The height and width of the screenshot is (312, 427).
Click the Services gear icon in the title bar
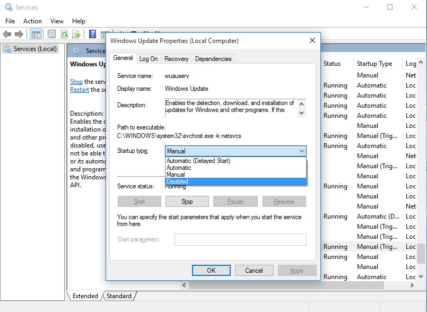coord(8,7)
